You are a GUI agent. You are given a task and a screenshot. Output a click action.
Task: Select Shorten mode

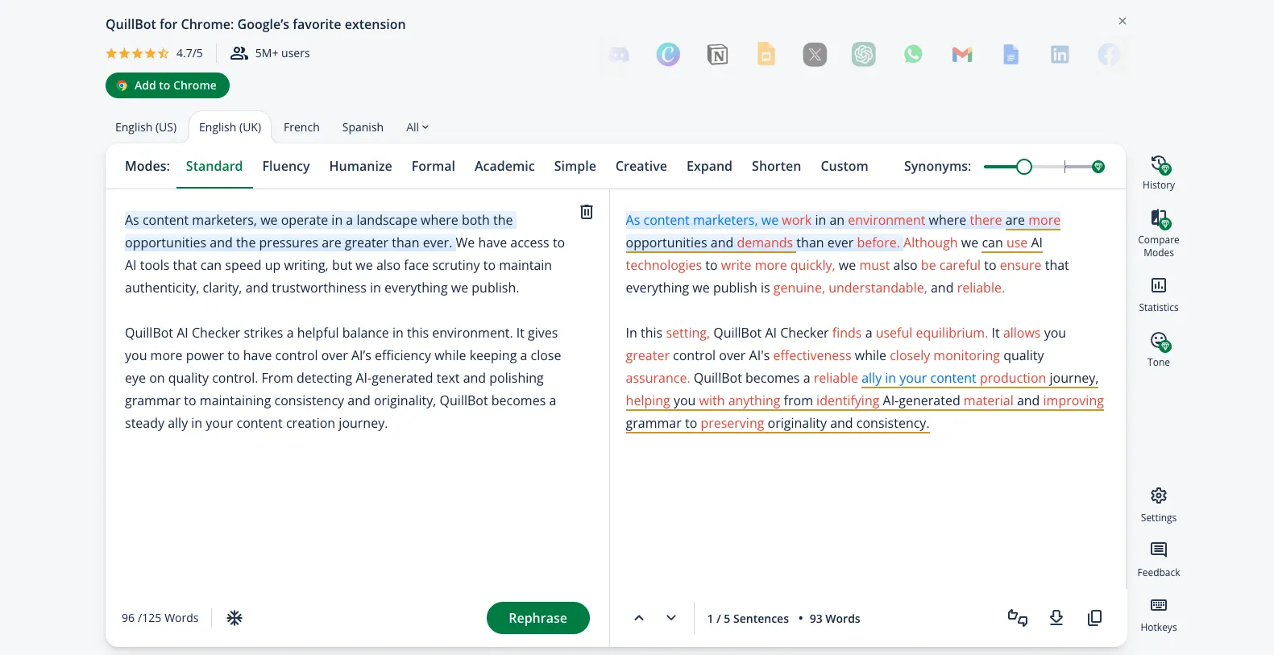[x=776, y=166]
